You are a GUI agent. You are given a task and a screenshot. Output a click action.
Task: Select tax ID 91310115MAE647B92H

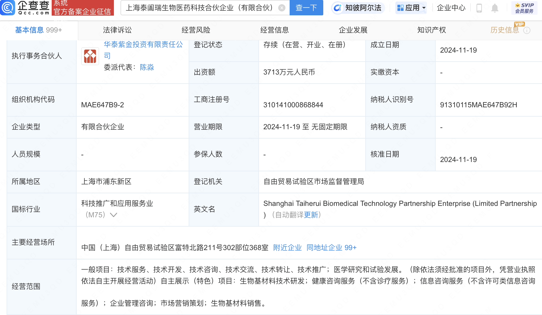(x=479, y=105)
